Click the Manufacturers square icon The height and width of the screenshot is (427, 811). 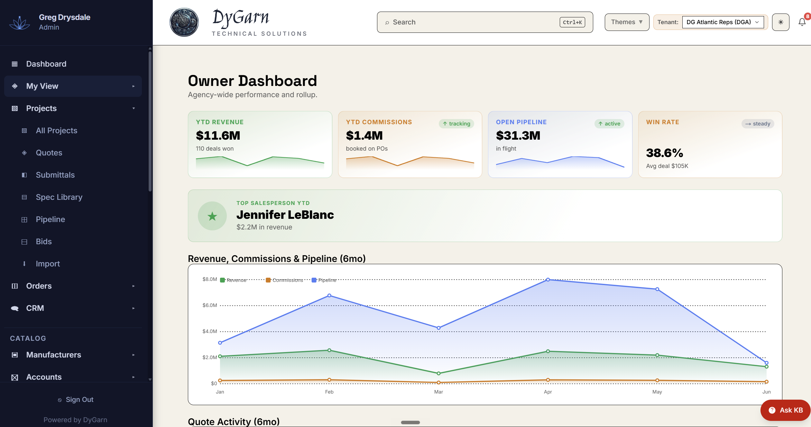pyautogui.click(x=14, y=355)
